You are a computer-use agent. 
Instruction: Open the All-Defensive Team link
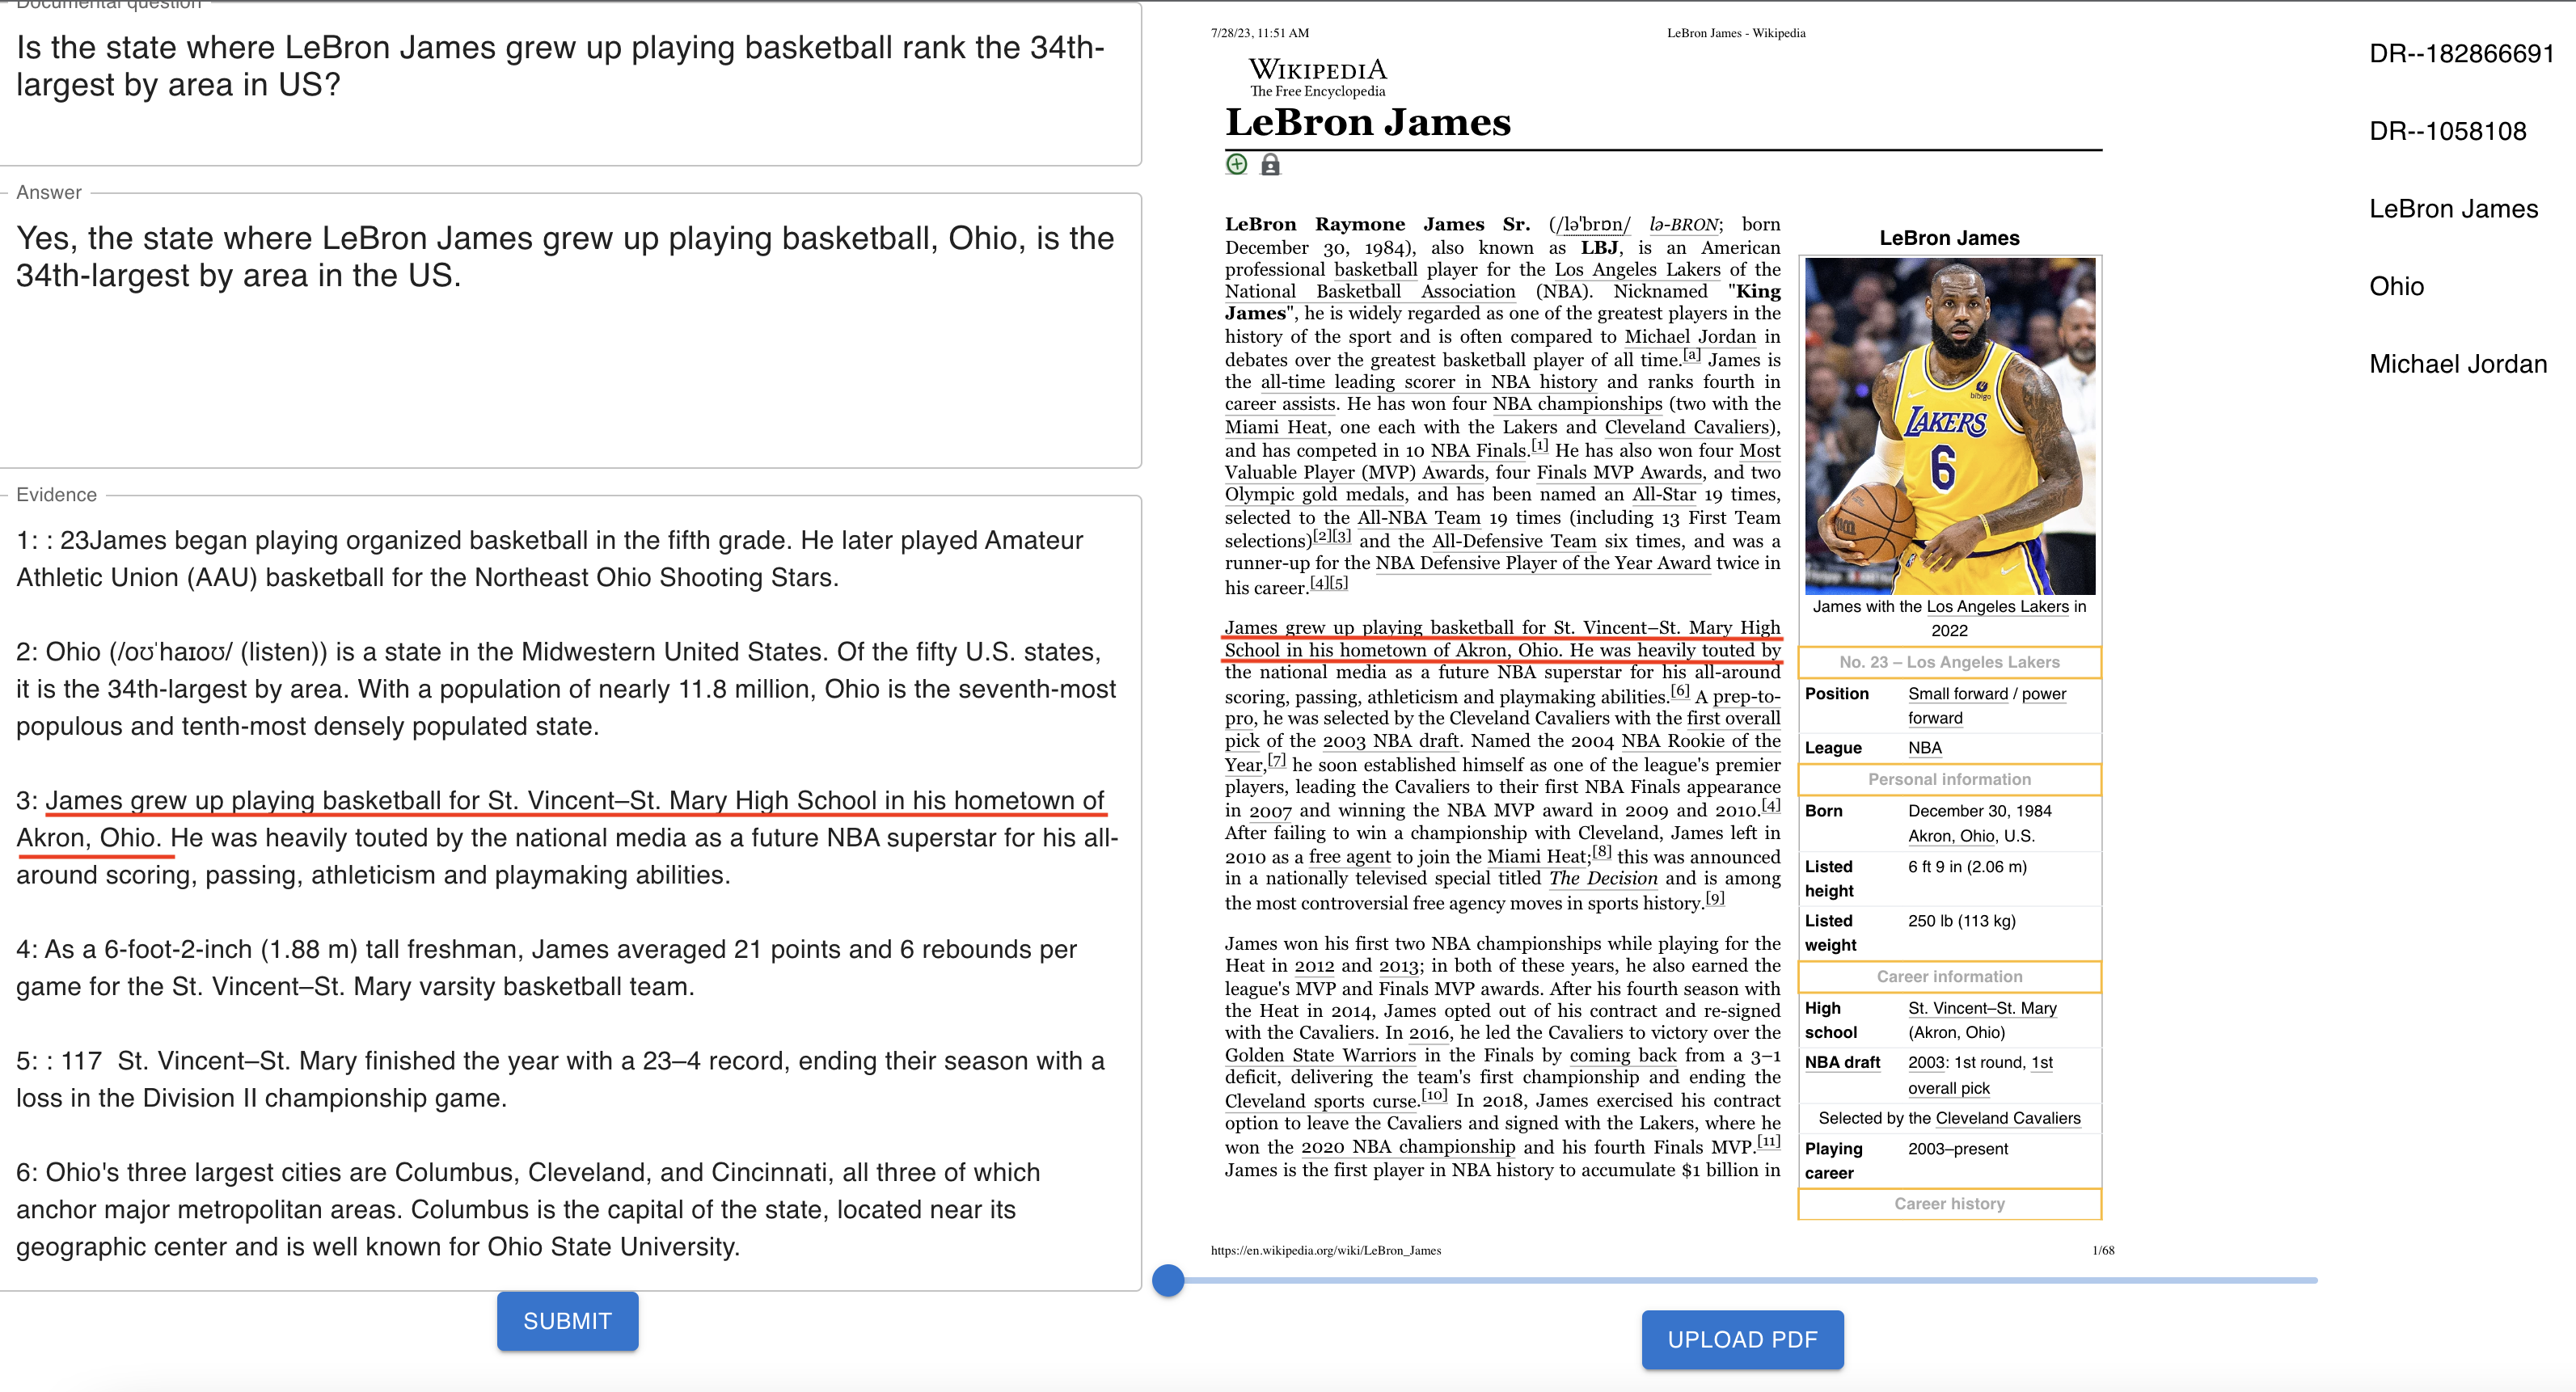pos(1514,541)
